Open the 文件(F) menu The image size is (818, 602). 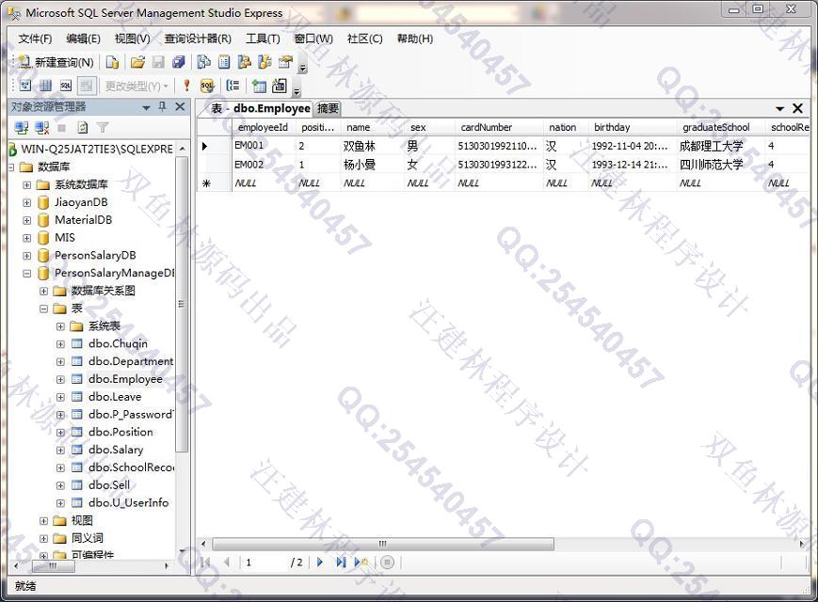click(35, 39)
